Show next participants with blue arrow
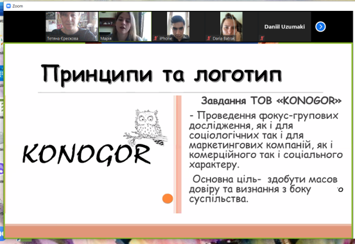 (x=320, y=27)
